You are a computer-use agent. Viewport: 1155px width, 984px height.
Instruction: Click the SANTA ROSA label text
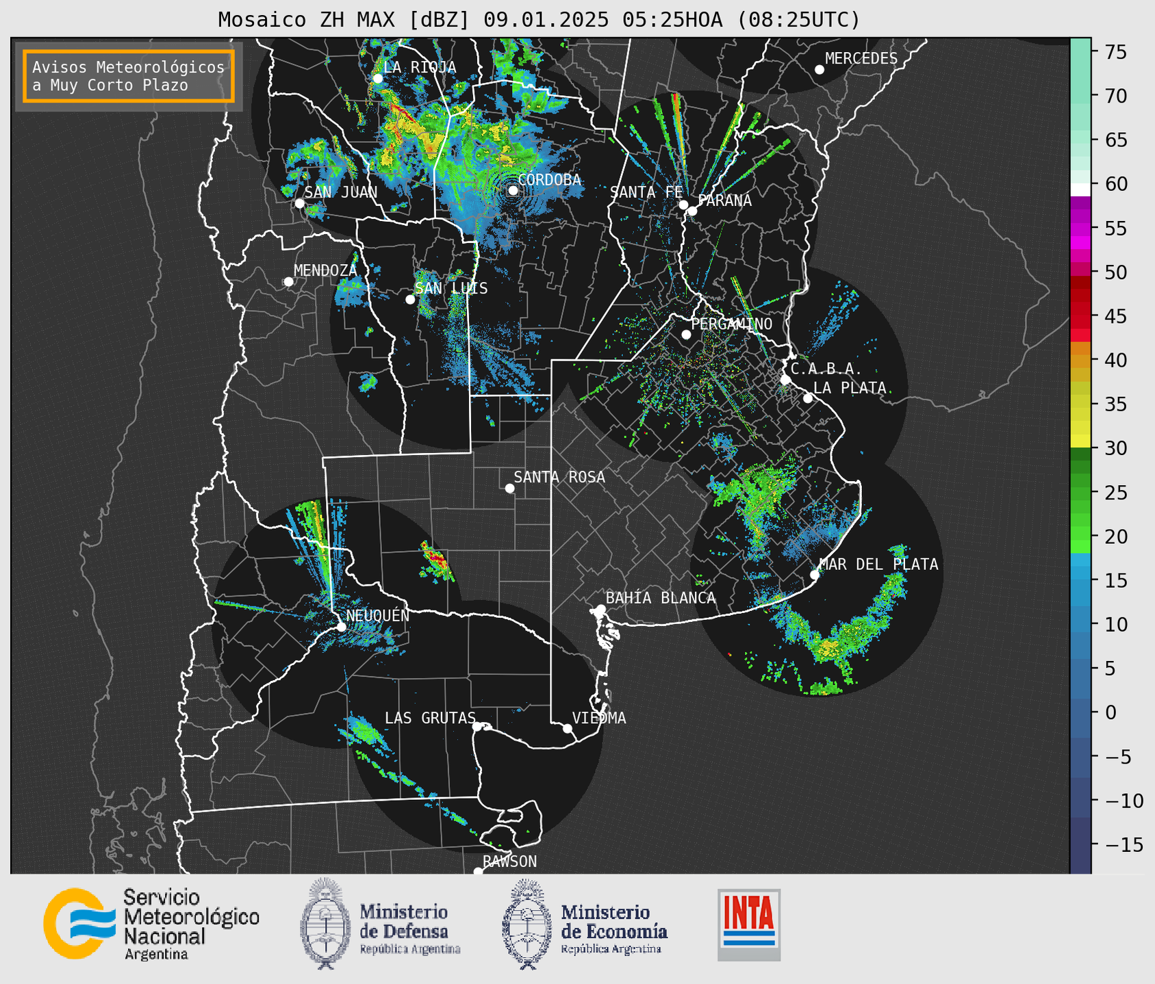click(559, 477)
